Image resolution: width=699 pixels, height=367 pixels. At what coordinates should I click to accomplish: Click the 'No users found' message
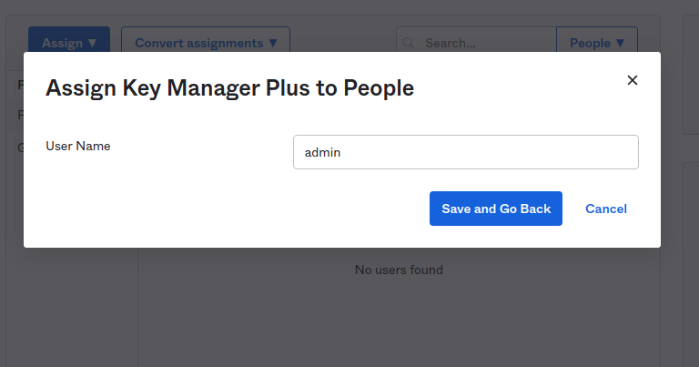[x=399, y=270]
